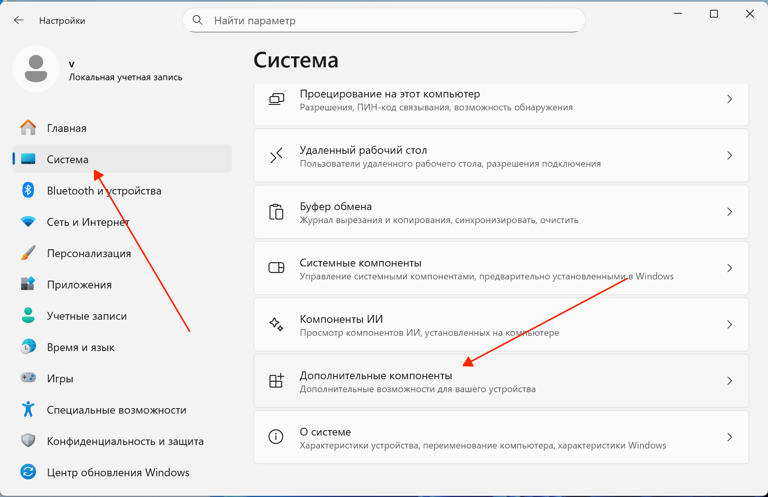Click the Удаленный рабочий стол icon

click(x=276, y=155)
